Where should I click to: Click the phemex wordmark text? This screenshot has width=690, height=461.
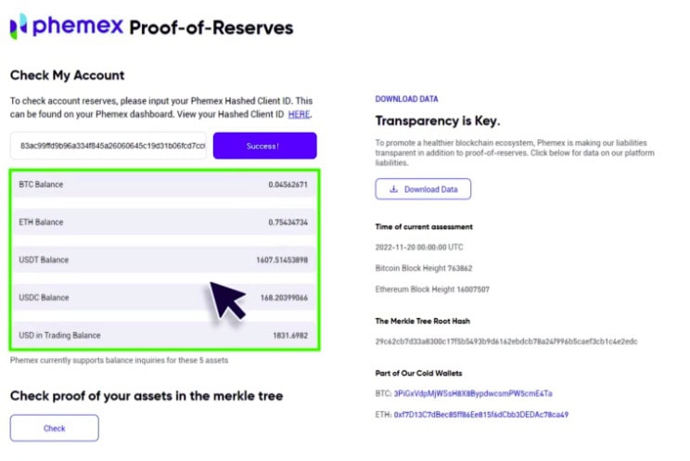[78, 25]
